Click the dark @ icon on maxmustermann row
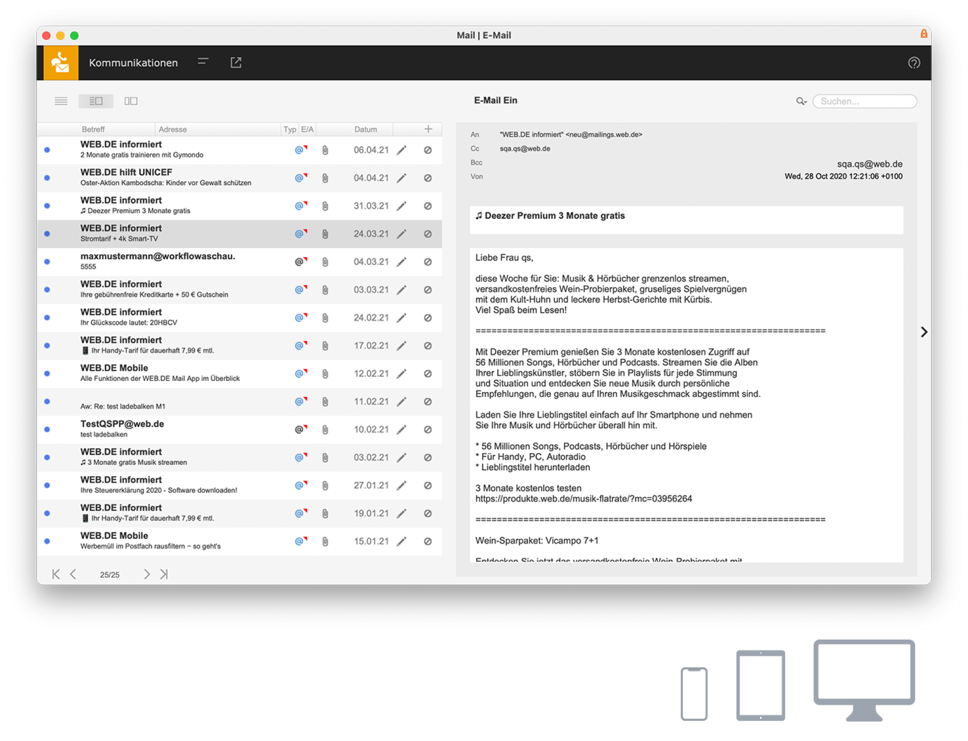The width and height of the screenshot is (968, 741). tap(301, 262)
